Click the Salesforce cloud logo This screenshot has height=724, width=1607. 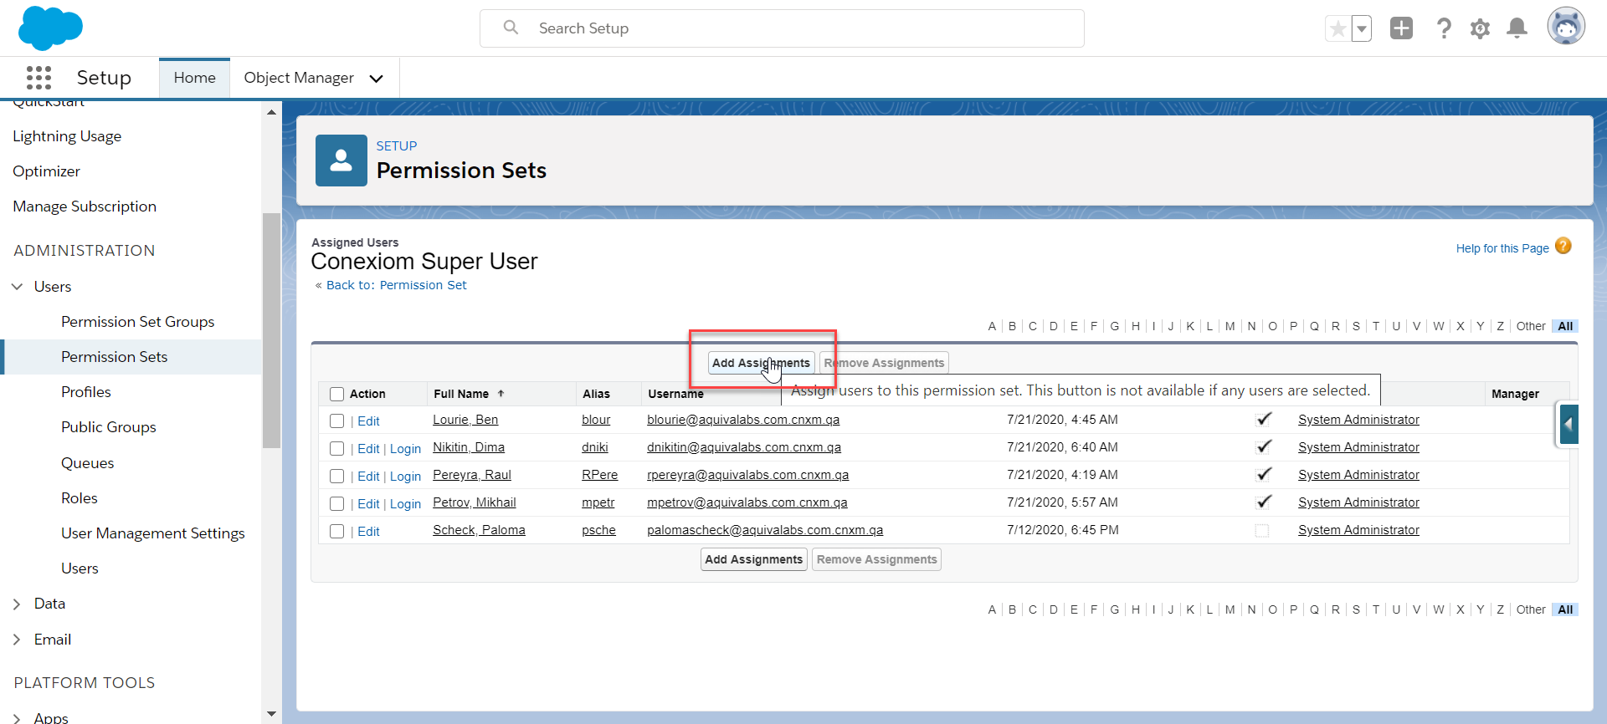point(50,28)
